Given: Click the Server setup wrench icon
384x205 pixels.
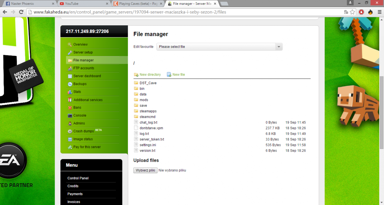Looking at the screenshot, I should [x=70, y=53].
